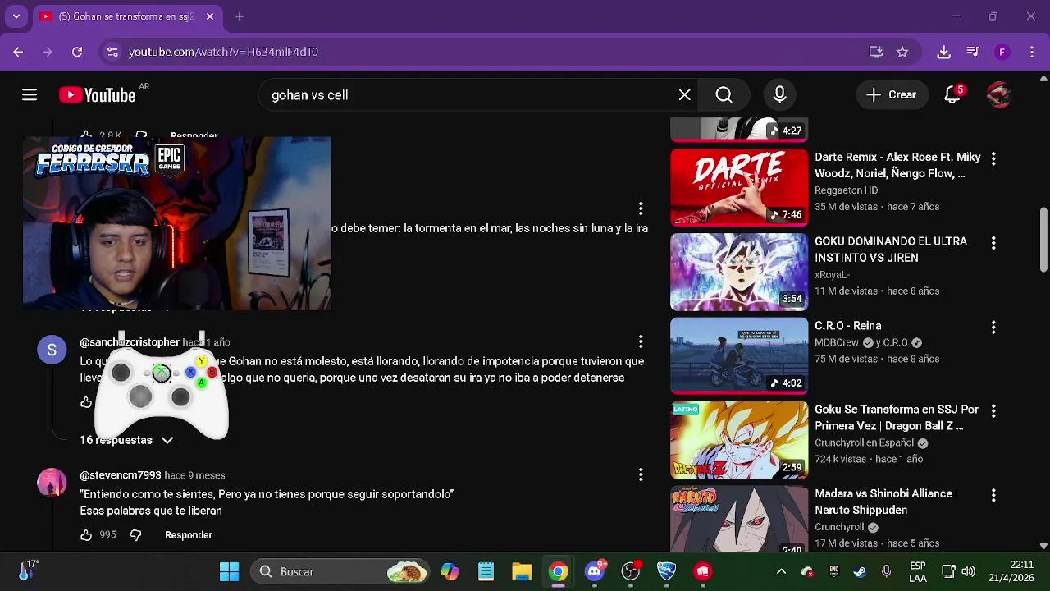Click the page vertical scrollbar
Viewport: 1050px width, 591px height.
click(x=1043, y=240)
